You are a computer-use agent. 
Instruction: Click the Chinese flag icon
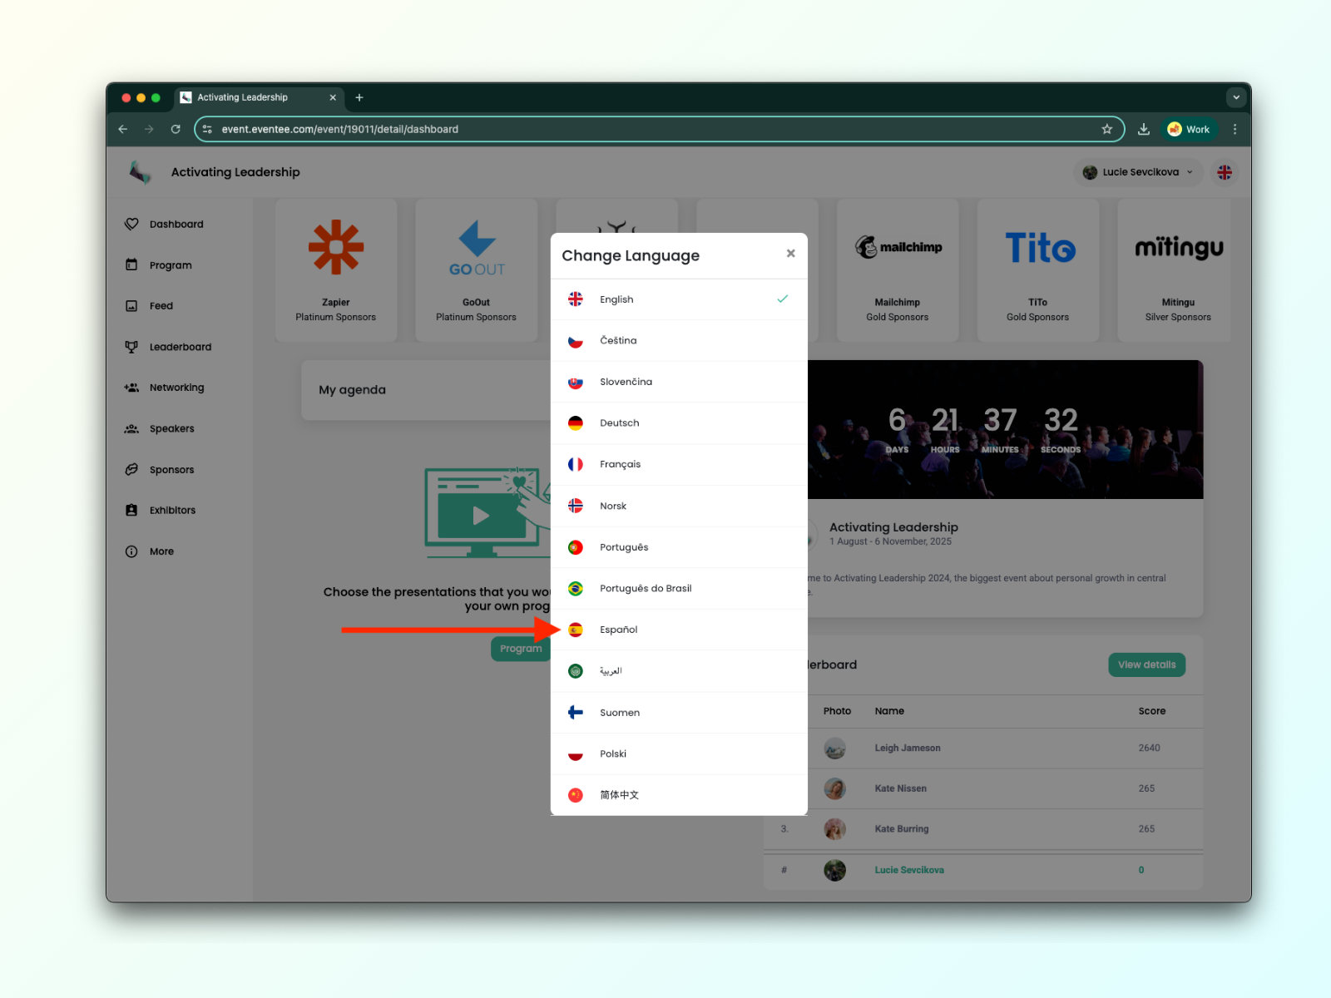click(576, 795)
